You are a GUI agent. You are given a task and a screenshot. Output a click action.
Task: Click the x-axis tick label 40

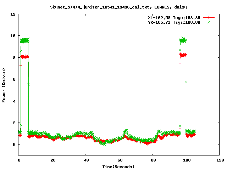(x=87, y=160)
